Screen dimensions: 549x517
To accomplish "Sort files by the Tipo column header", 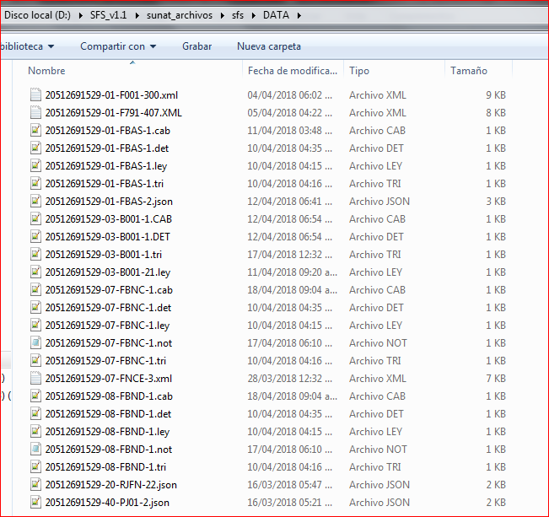I will 359,71.
